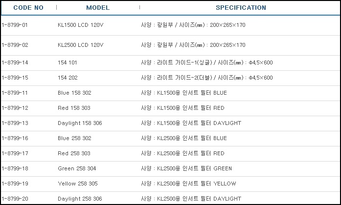Click the Red 158 303 model cell
341x205 pixels.
(x=74, y=108)
